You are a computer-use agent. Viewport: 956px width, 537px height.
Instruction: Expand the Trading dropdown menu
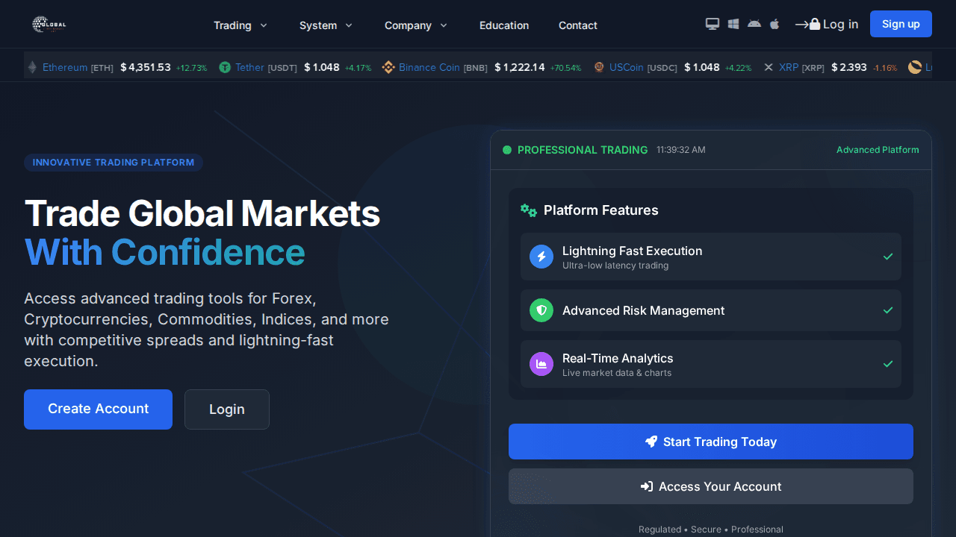point(240,25)
